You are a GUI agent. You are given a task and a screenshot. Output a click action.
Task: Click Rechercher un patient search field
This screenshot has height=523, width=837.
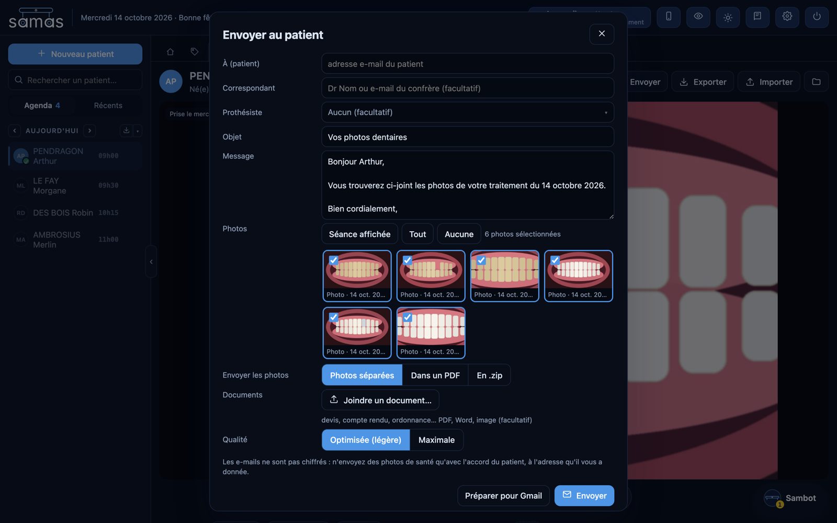pyautogui.click(x=75, y=80)
